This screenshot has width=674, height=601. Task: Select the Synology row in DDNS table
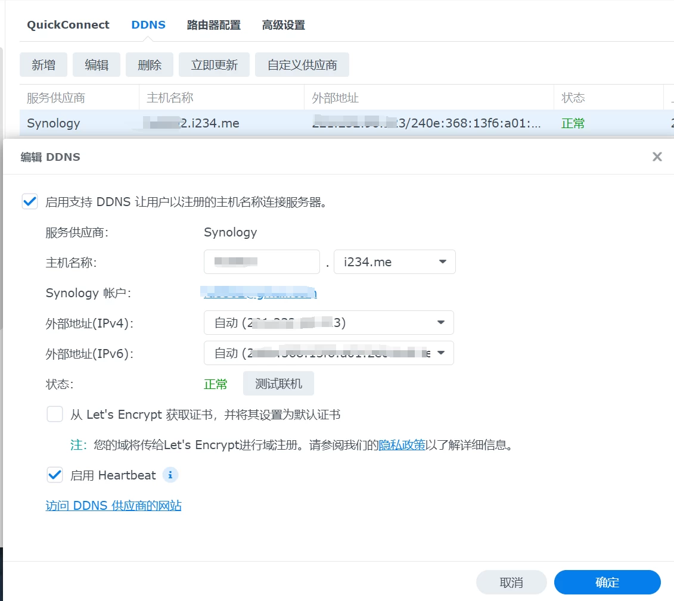[x=346, y=123]
